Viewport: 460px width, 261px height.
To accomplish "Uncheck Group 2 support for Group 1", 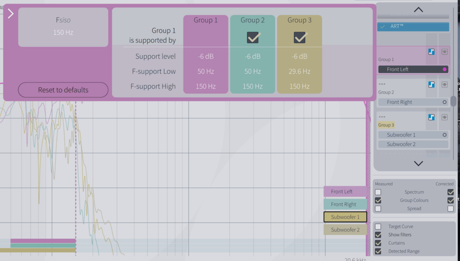I will [x=253, y=38].
